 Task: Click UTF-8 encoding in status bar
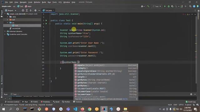pyautogui.click(x=181, y=105)
